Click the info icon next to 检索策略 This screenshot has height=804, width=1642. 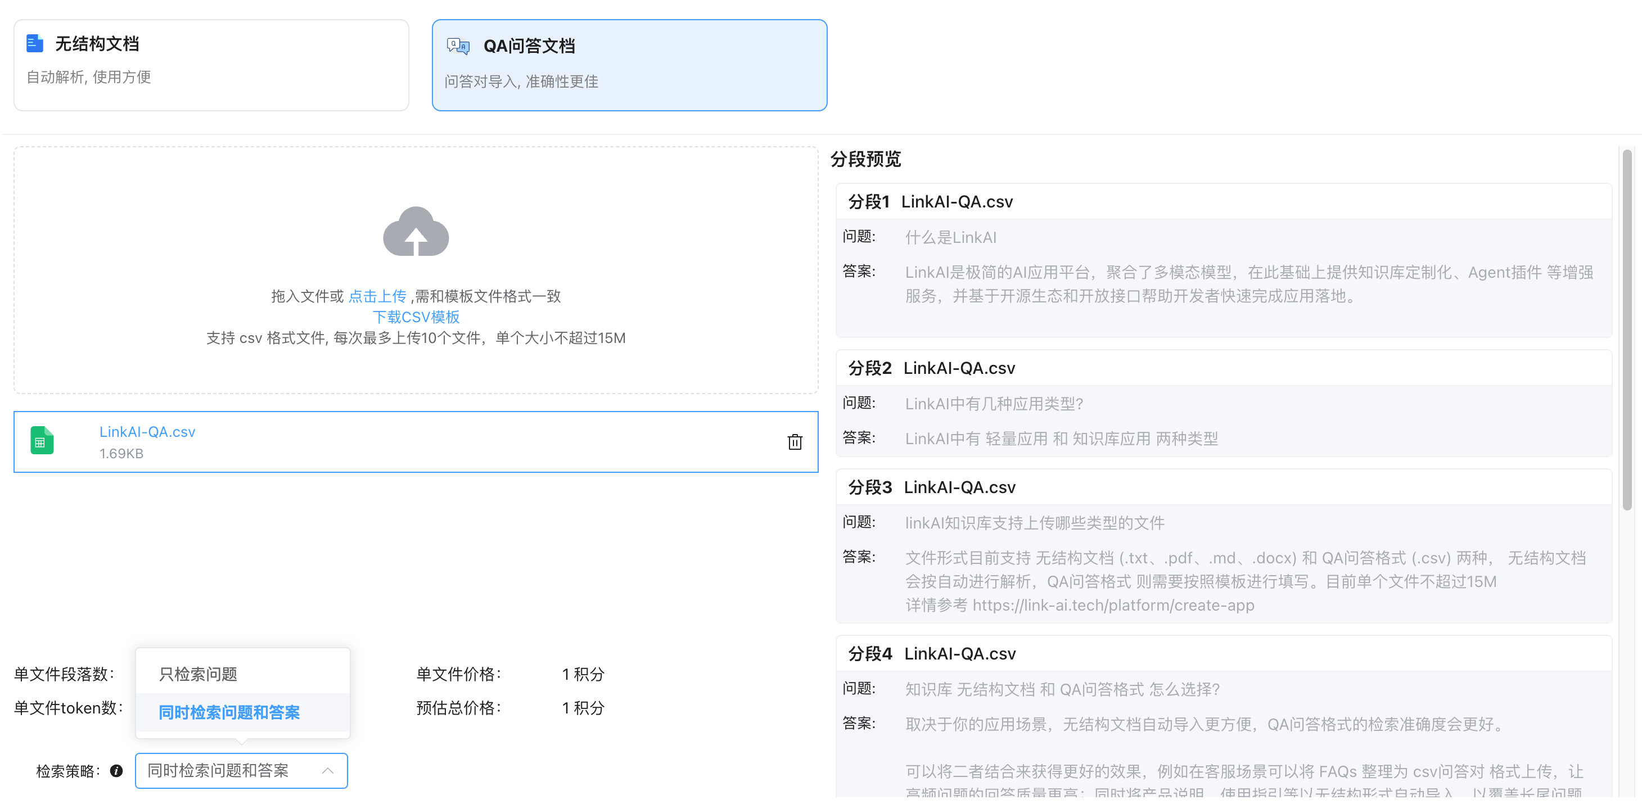coord(116,770)
